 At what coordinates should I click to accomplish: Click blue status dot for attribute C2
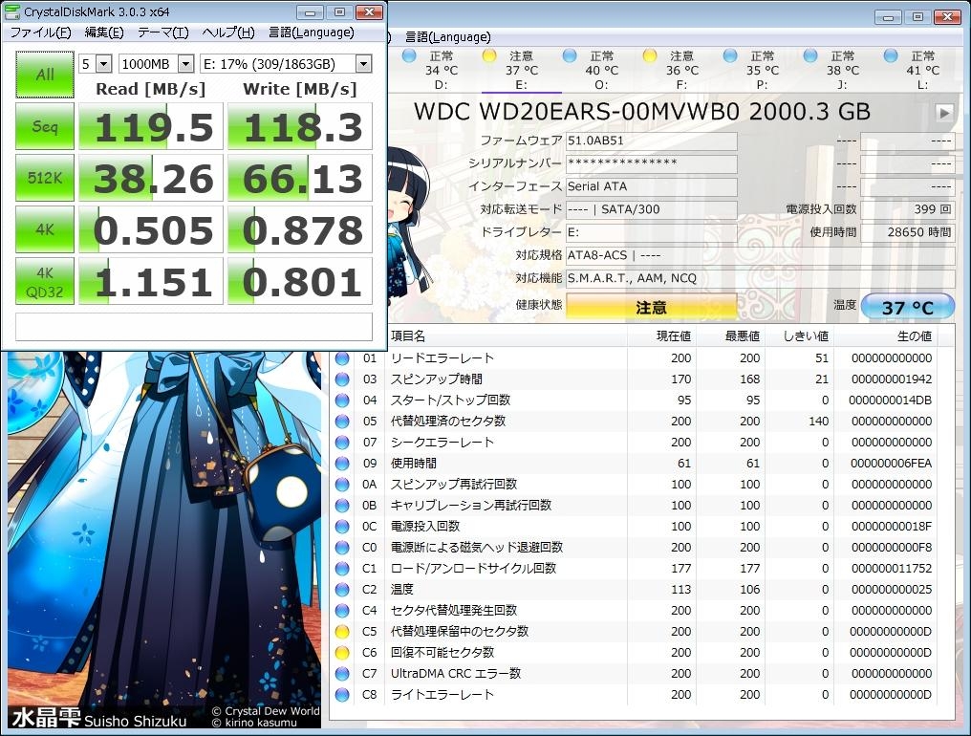click(342, 589)
